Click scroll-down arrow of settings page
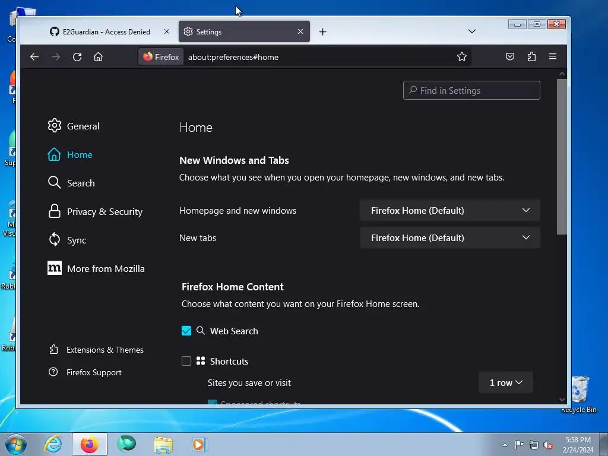Image resolution: width=608 pixels, height=456 pixels. (562, 400)
